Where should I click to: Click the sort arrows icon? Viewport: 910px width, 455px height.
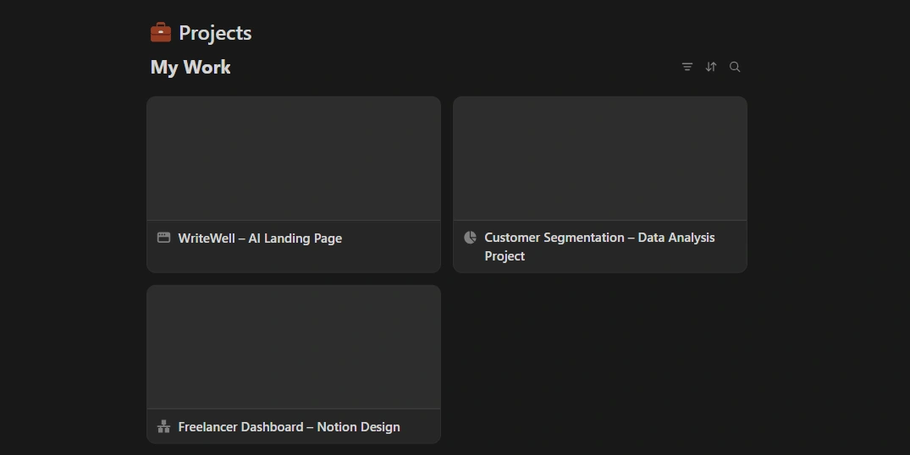click(x=711, y=67)
